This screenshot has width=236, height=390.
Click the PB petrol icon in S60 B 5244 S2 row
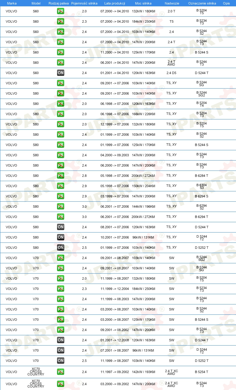(x=60, y=32)
